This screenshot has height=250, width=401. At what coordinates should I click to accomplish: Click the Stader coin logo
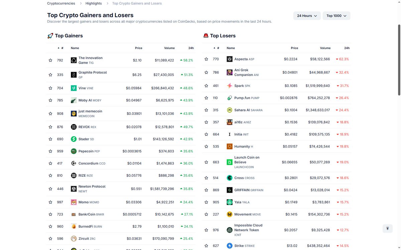(x=74, y=139)
